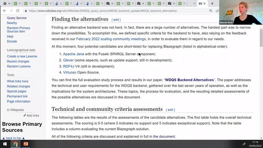Viewport: 263px width, 148px height.
Task: Open the WDQS Backend Alternatives paper
Action: click(189, 80)
